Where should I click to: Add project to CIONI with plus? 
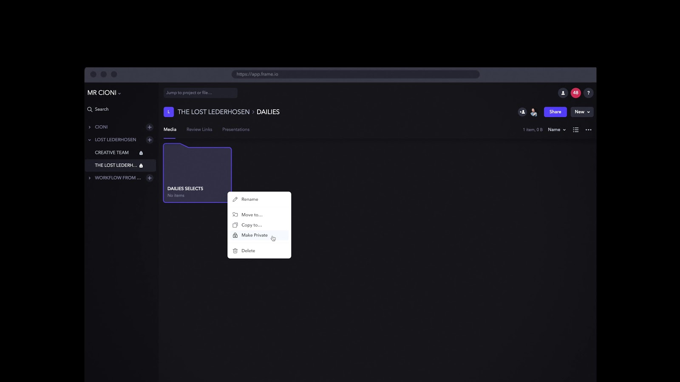coord(150,127)
